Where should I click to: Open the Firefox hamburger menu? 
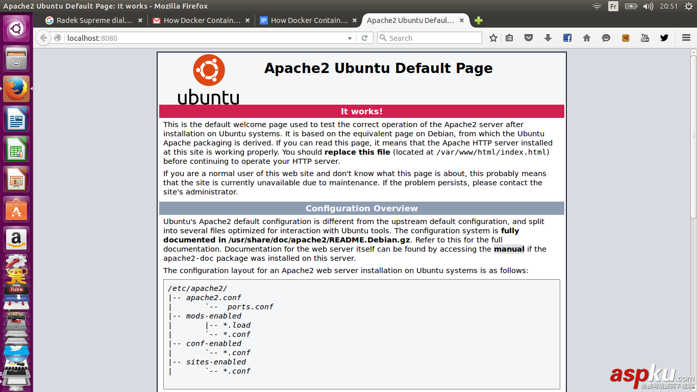(686, 38)
